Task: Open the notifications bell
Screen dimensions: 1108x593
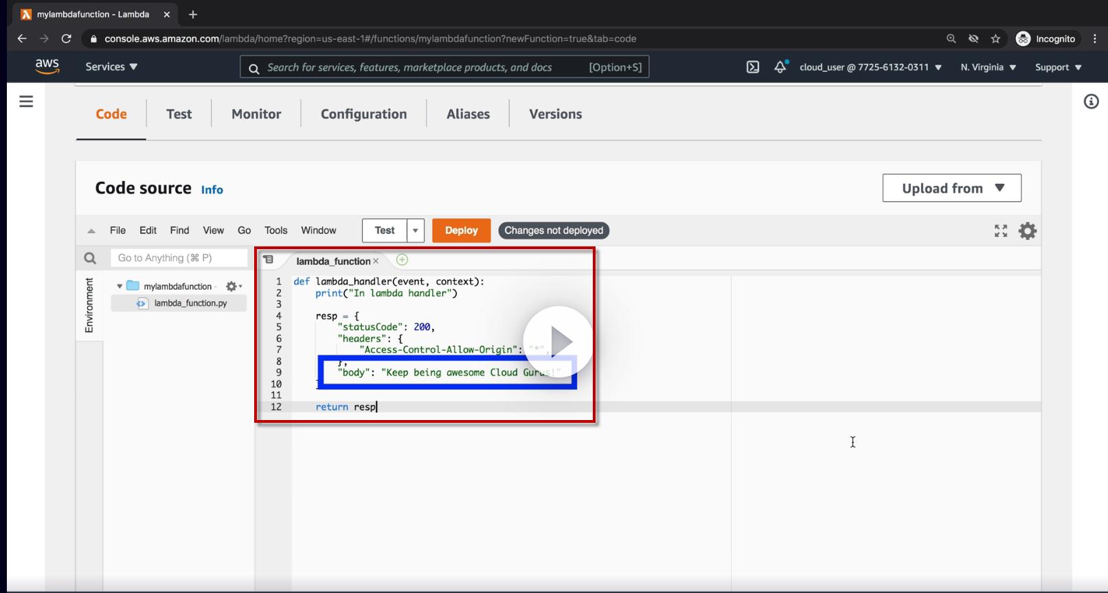Action: [x=780, y=67]
